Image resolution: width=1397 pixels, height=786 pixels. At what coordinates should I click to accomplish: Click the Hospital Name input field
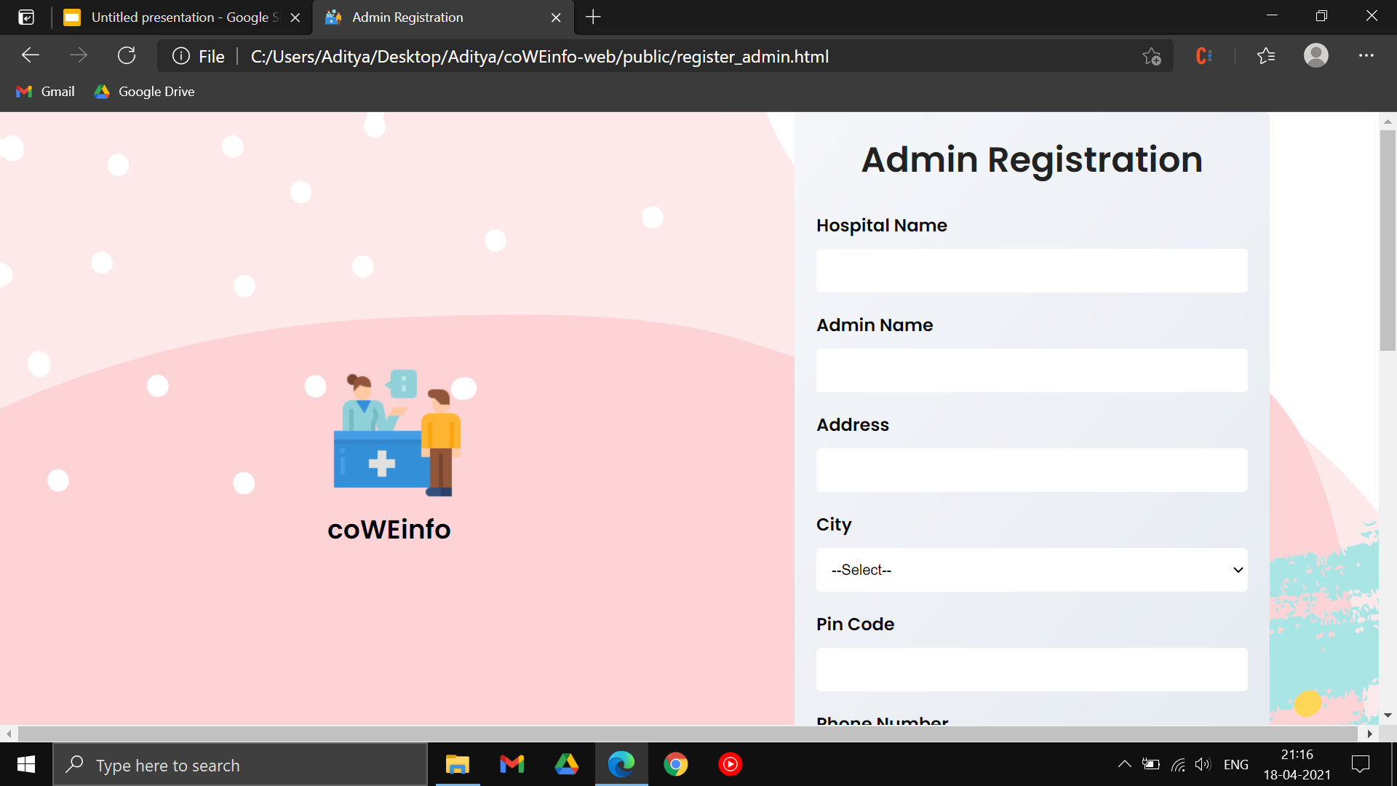[1031, 271]
